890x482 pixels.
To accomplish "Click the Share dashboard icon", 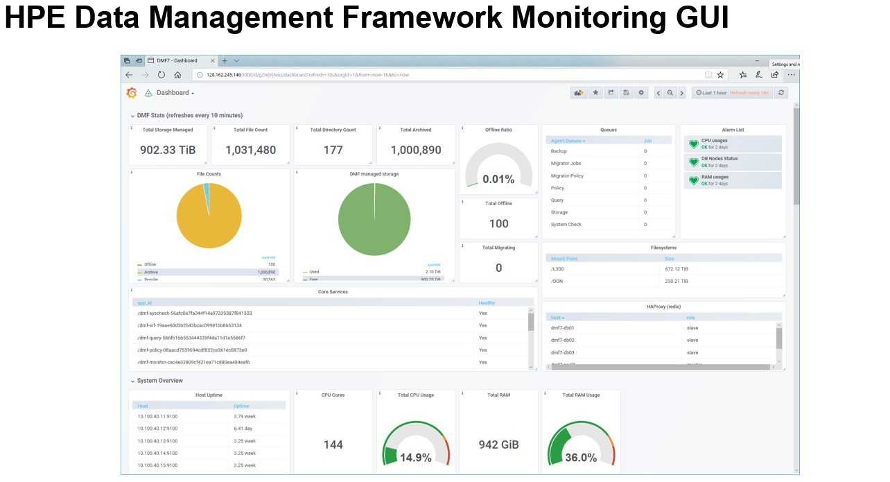I will coord(611,93).
